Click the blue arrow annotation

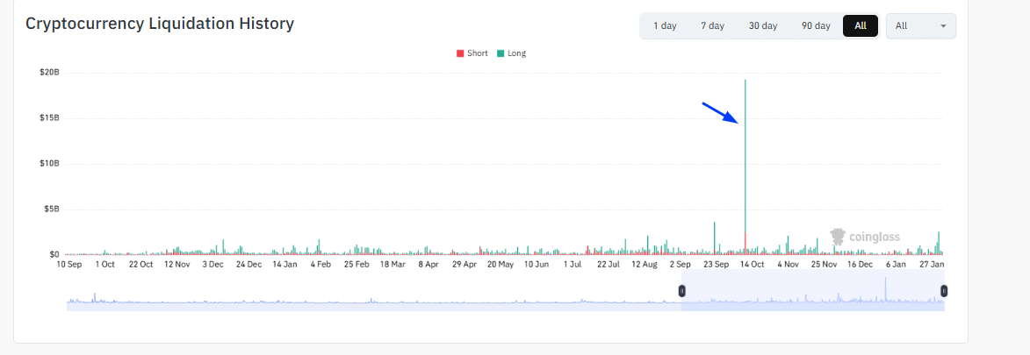[x=722, y=114]
